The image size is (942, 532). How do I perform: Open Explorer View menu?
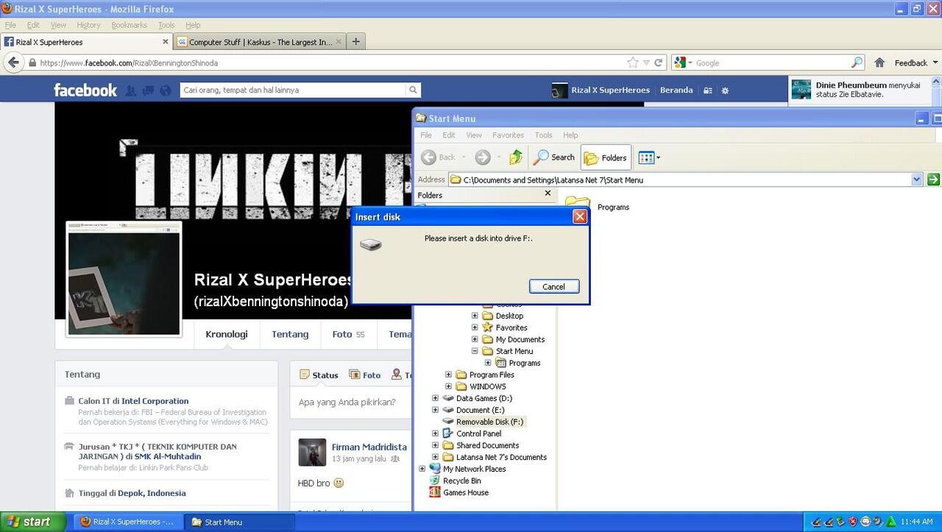(x=474, y=135)
